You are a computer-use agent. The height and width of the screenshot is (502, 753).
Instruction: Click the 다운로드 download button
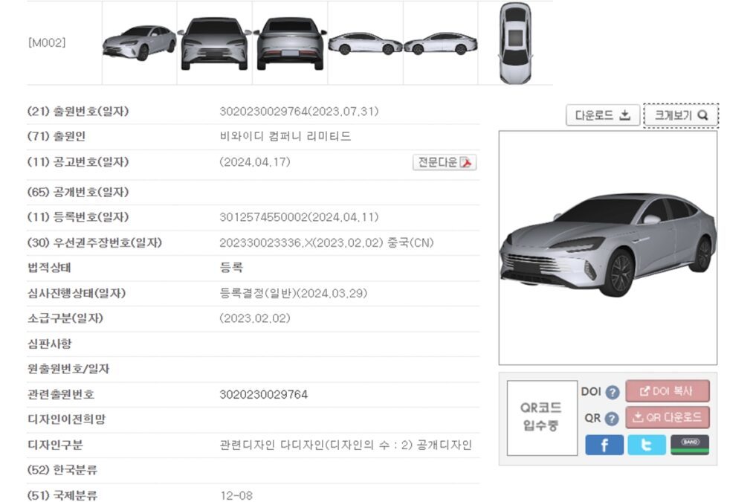point(603,115)
